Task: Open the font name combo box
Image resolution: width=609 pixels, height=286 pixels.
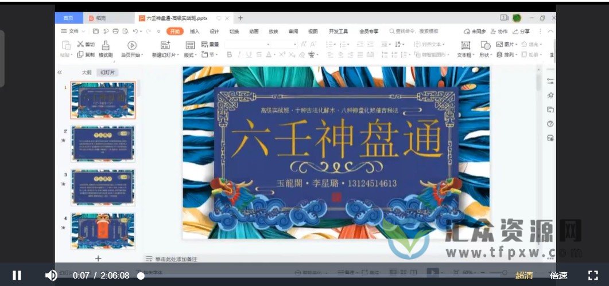Action: [248, 44]
